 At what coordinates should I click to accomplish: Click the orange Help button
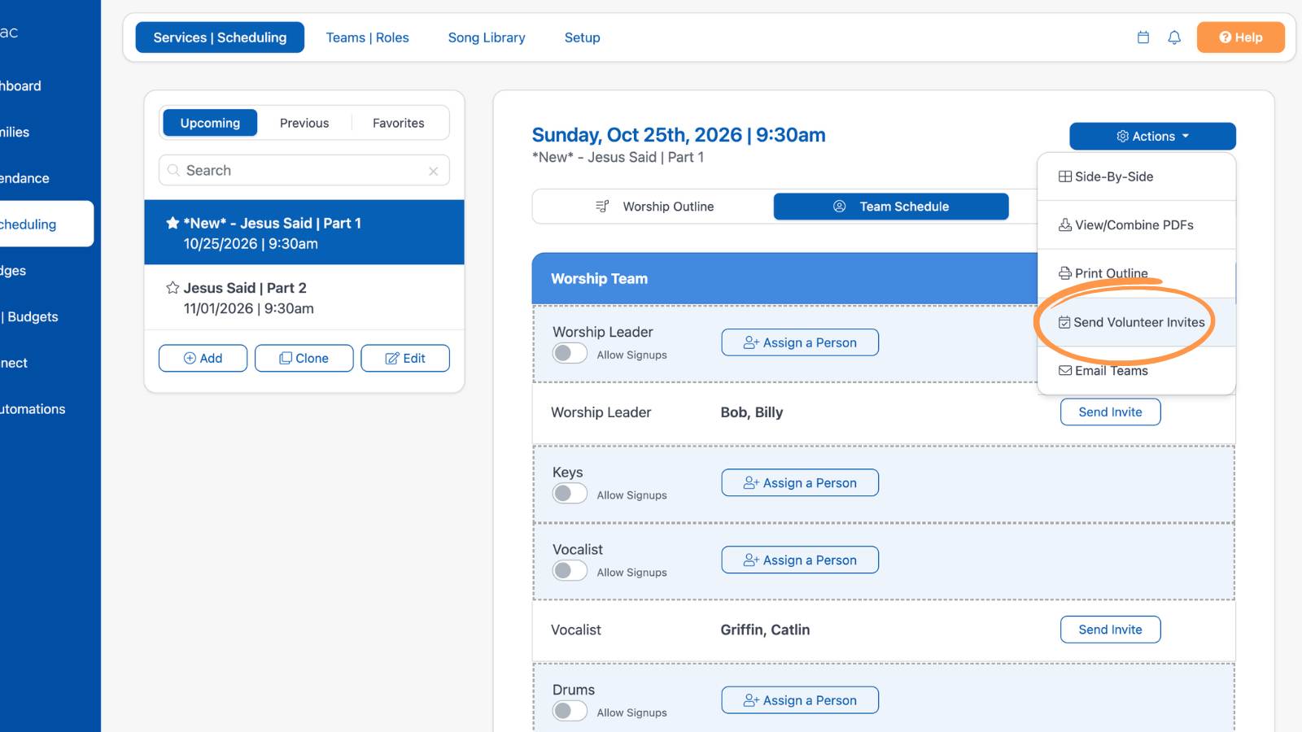1240,37
